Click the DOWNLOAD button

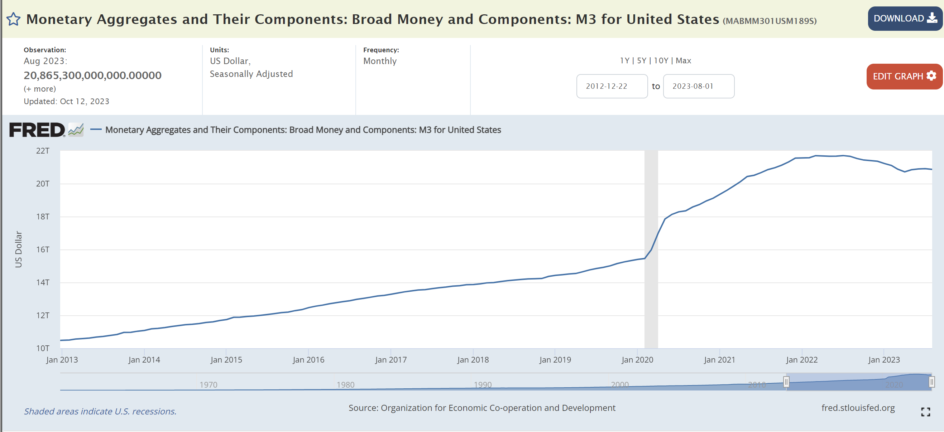pyautogui.click(x=905, y=18)
